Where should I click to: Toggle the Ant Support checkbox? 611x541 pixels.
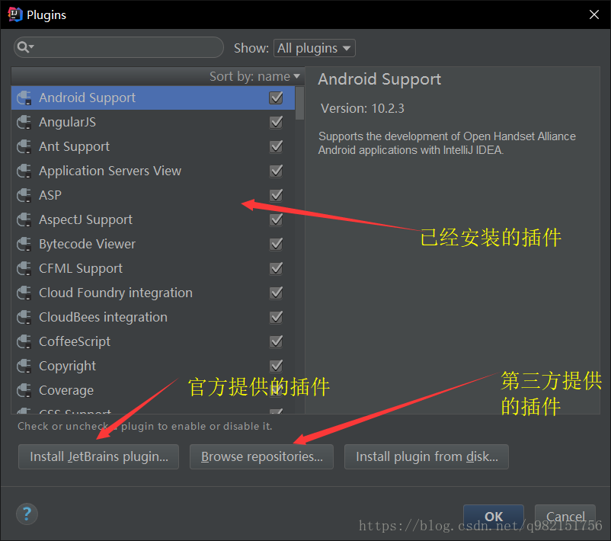click(x=276, y=146)
